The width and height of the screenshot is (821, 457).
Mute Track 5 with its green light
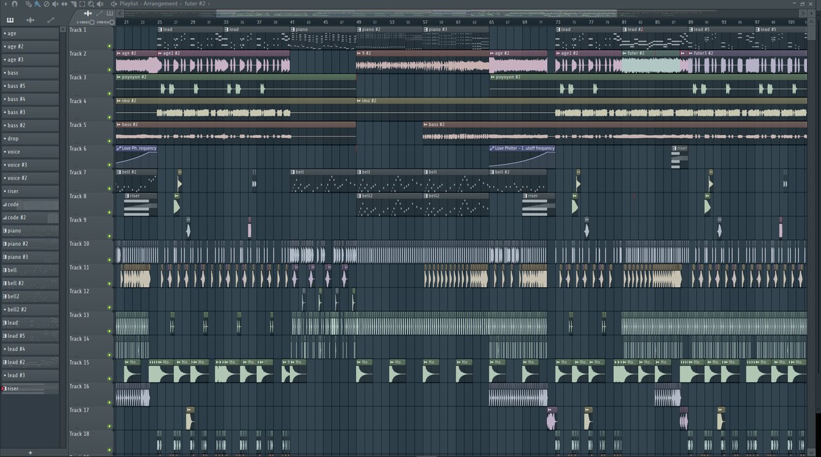pyautogui.click(x=109, y=141)
